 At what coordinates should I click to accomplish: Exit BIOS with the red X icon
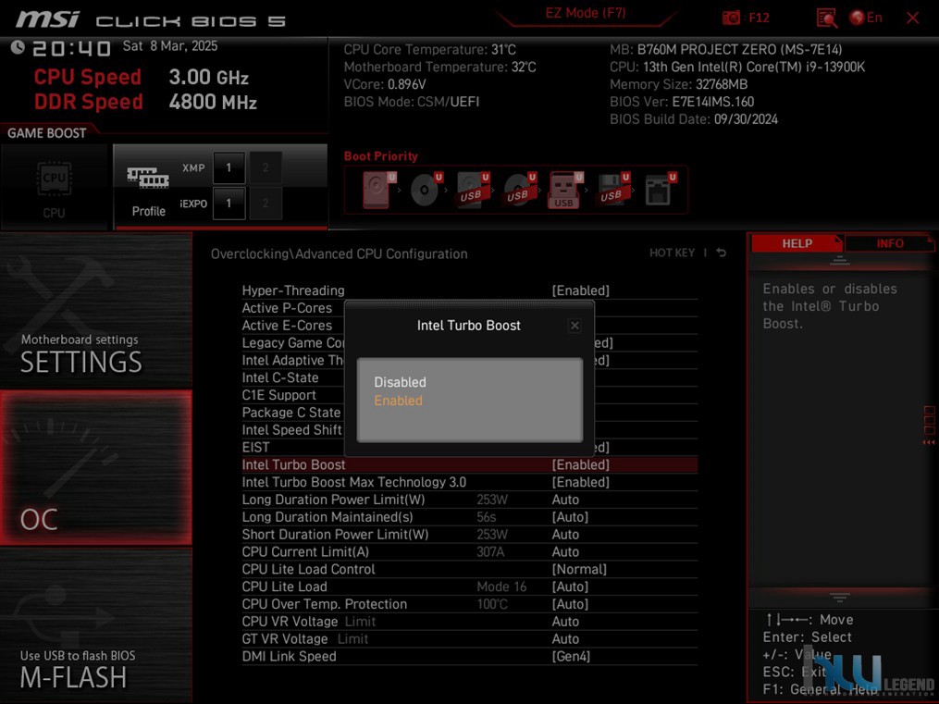(x=913, y=18)
